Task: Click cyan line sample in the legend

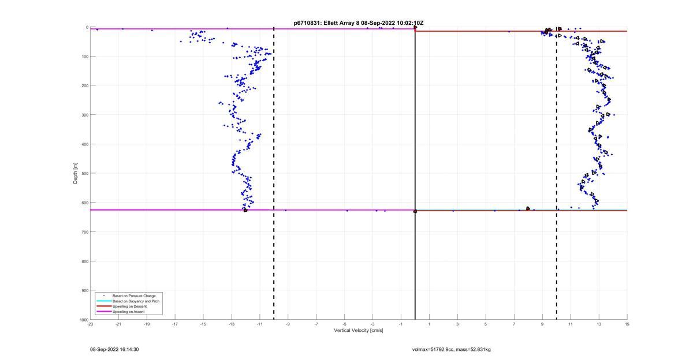Action: pos(103,301)
